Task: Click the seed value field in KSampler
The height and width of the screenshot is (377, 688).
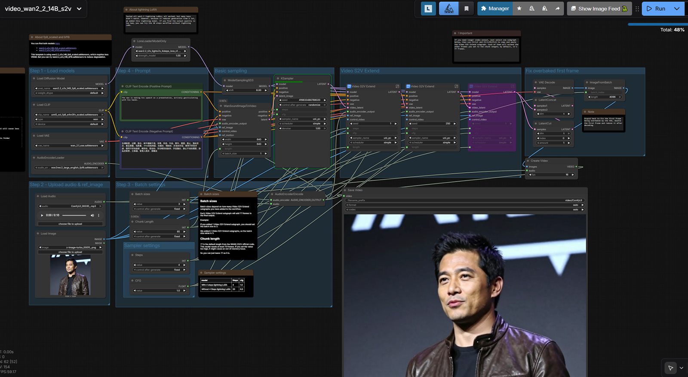Action: [x=303, y=100]
